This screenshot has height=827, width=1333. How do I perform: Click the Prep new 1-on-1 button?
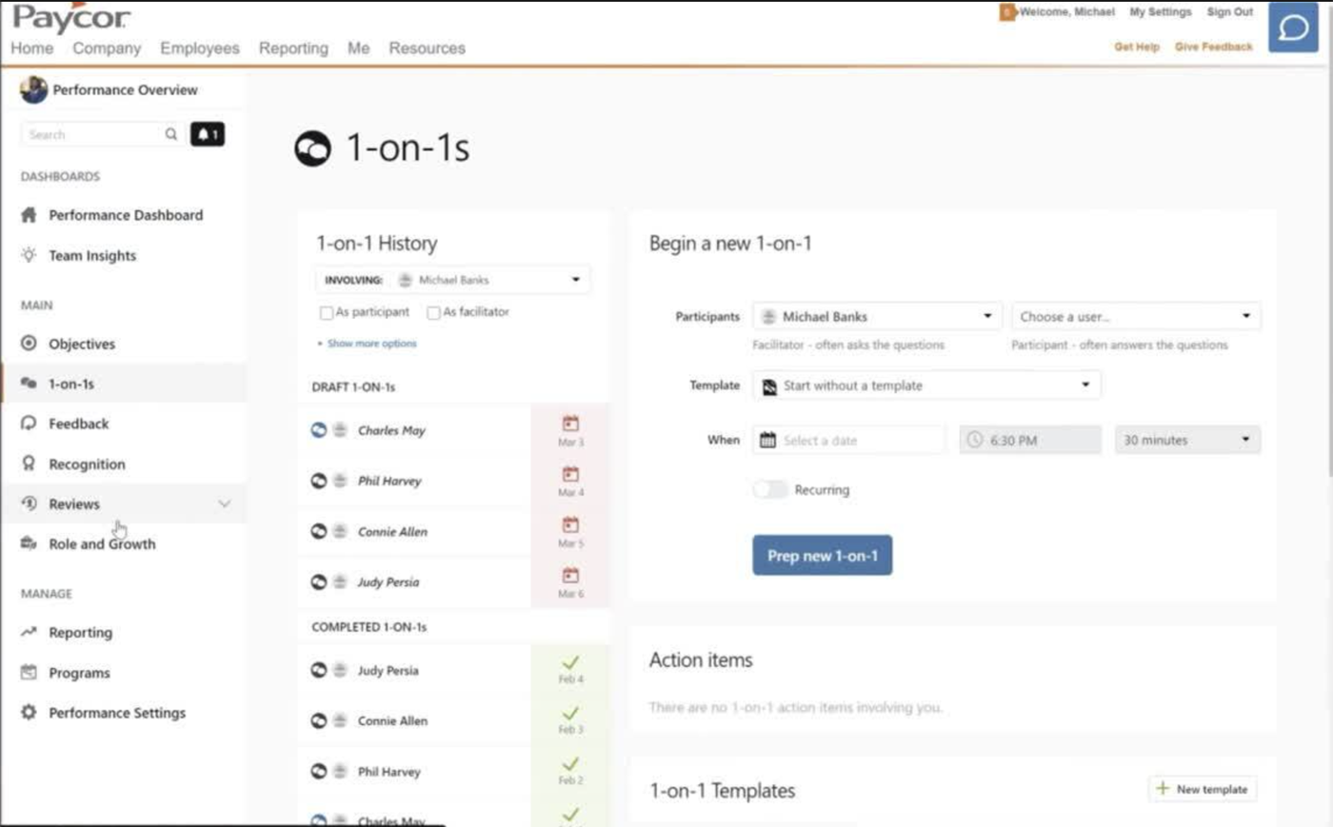[x=822, y=555]
